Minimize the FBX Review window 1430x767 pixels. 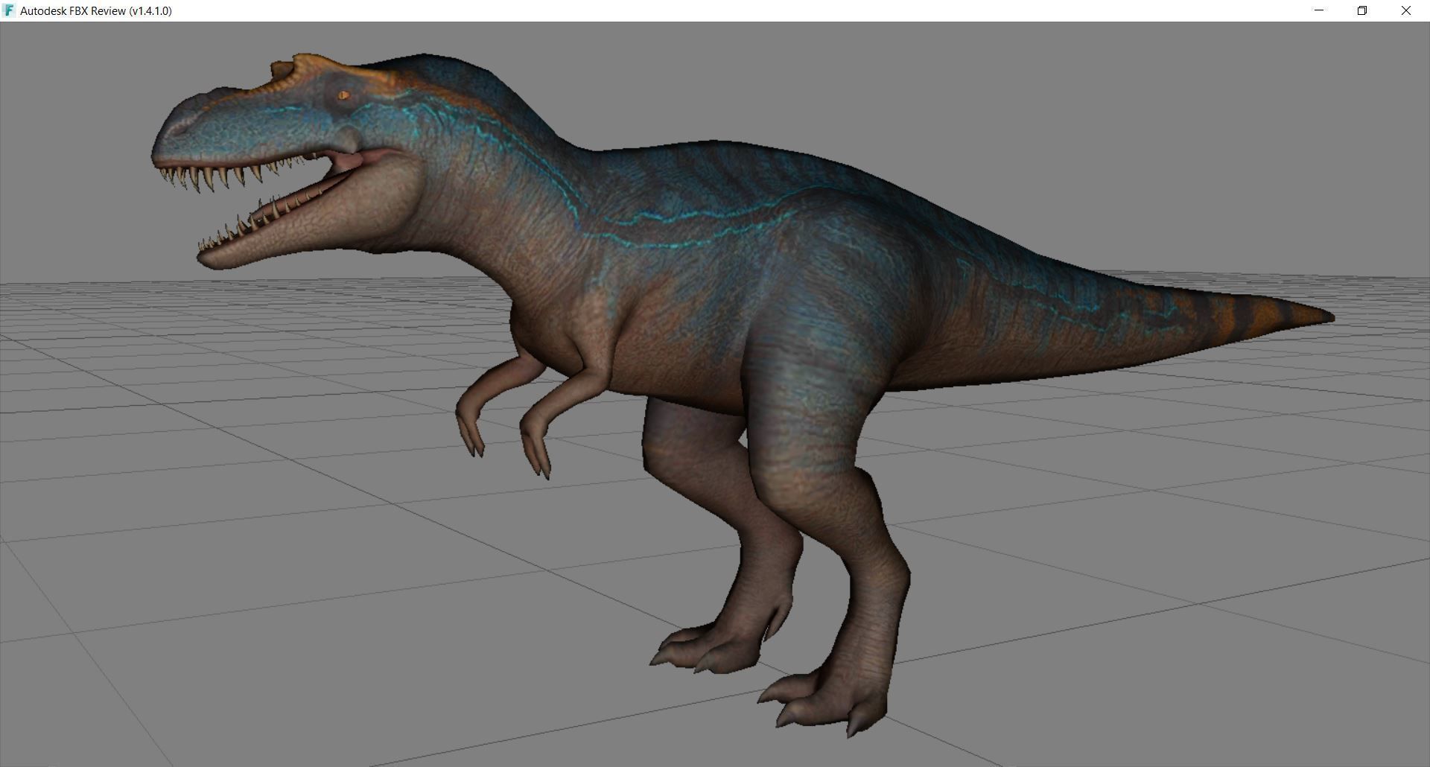pos(1319,10)
